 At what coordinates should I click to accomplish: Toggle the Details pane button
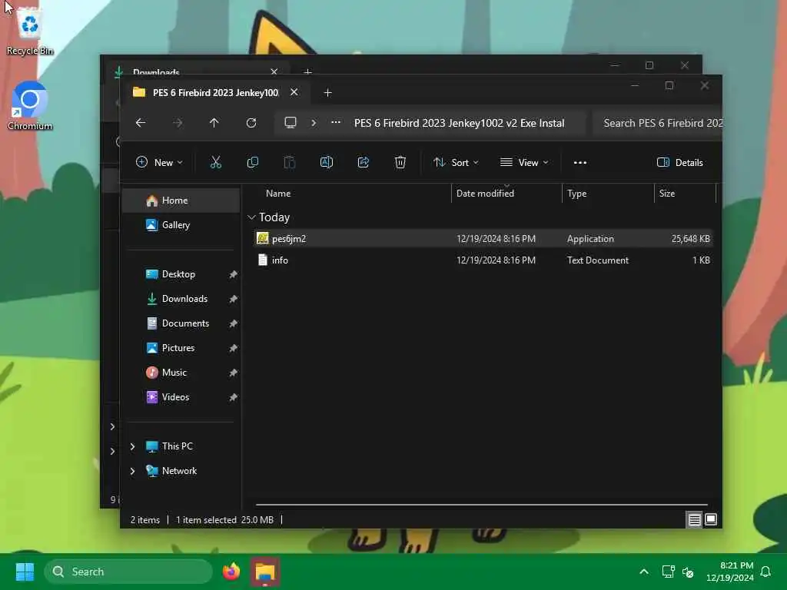[x=680, y=163]
